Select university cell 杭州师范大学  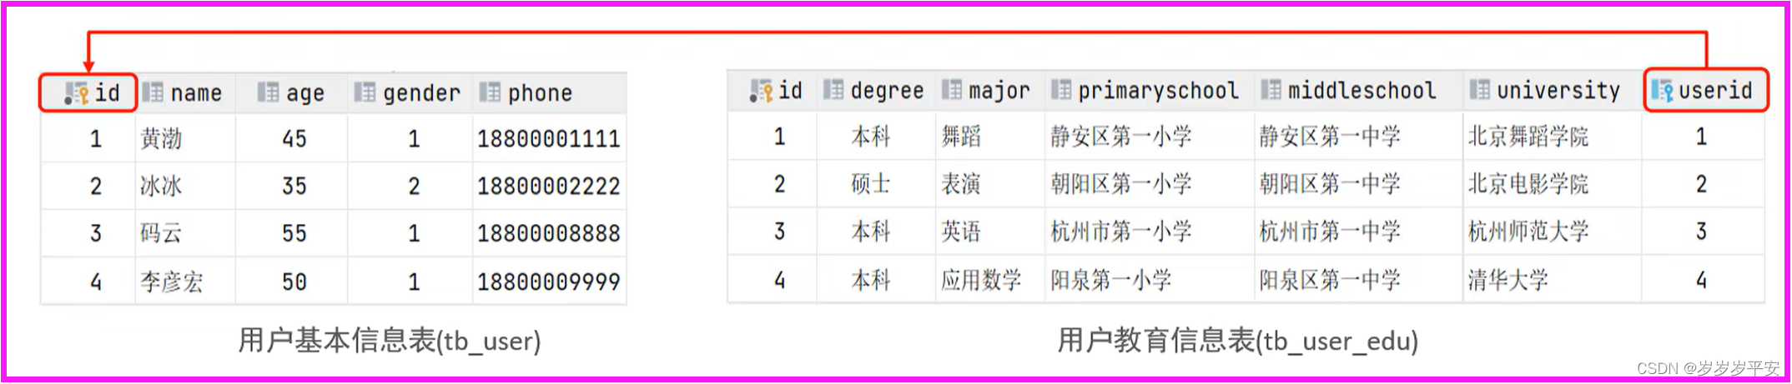(1528, 232)
